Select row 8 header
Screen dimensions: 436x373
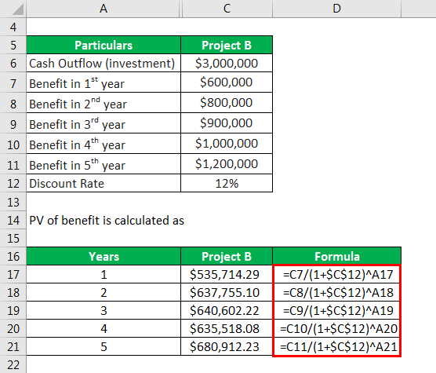click(x=13, y=103)
